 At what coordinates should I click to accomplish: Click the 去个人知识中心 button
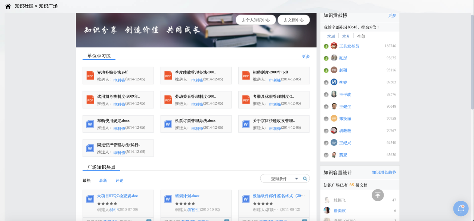255,20
